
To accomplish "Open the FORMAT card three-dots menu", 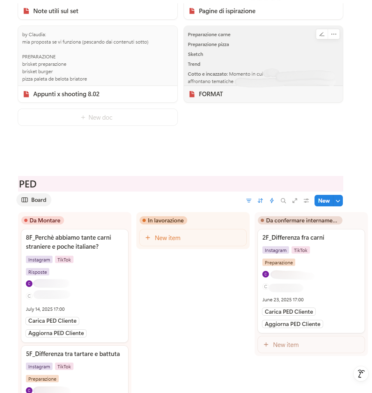I will (x=334, y=35).
